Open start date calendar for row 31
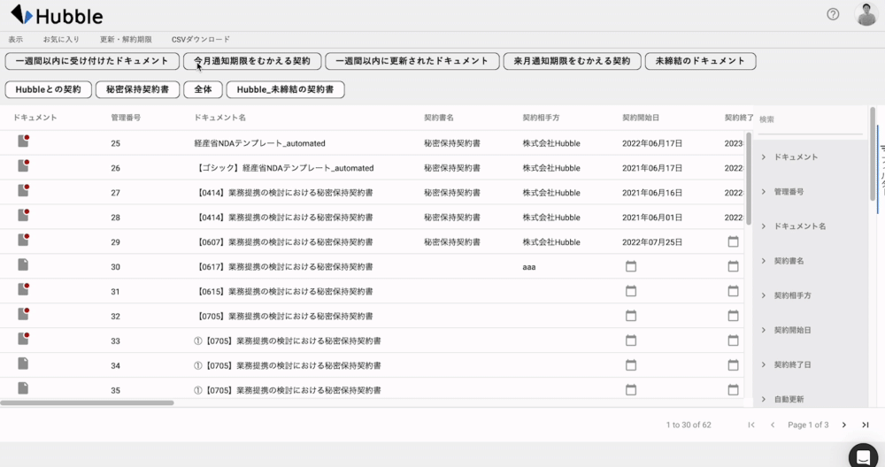Viewport: 885px width, 467px height. point(631,291)
